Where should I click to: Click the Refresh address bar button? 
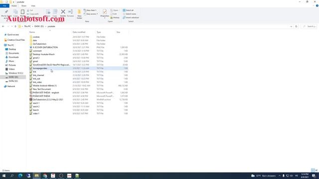click(x=296, y=26)
